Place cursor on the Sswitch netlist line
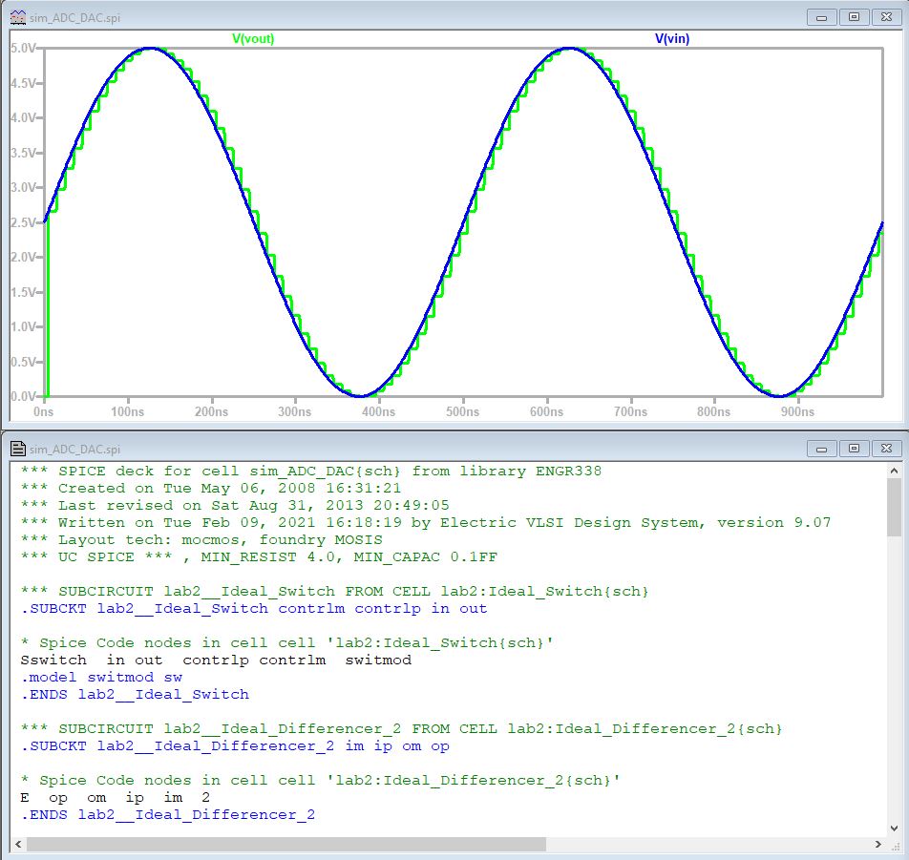 [215, 661]
